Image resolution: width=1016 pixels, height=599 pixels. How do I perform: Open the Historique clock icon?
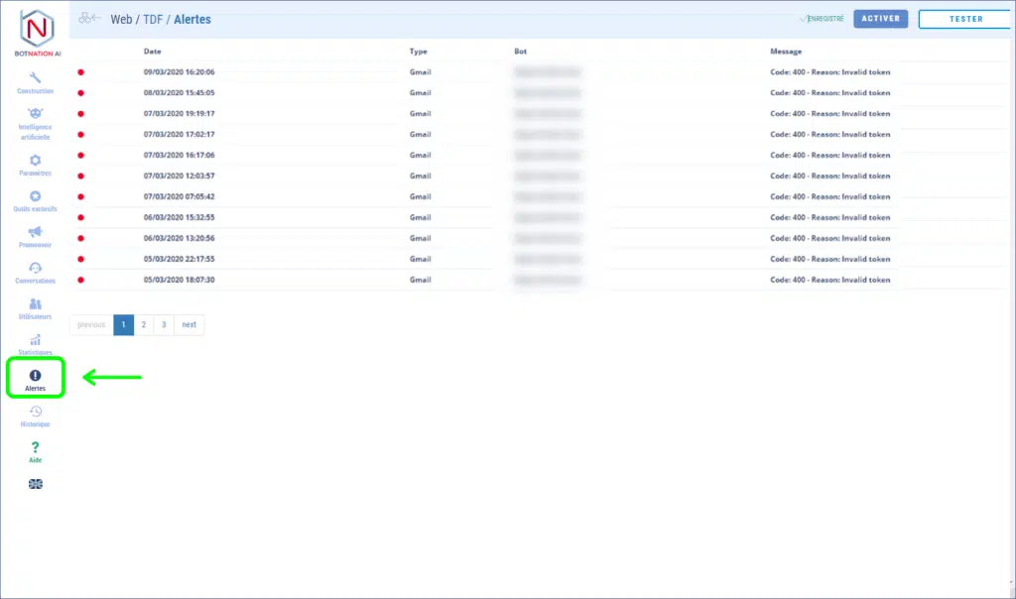tap(36, 412)
